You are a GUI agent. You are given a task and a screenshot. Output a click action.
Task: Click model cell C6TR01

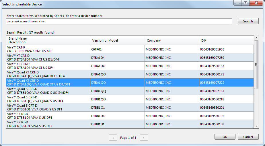(118, 49)
